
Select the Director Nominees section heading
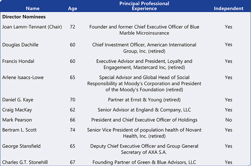[x=24, y=17]
